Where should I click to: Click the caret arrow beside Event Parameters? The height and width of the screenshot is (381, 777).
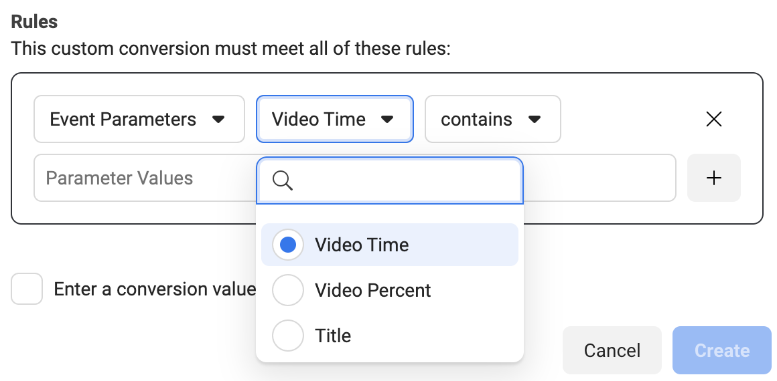pyautogui.click(x=218, y=119)
